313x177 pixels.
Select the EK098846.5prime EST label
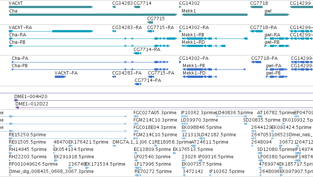pos(202,127)
